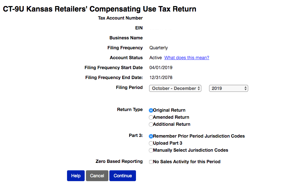This screenshot has height=192, width=287.
Task: Click the CT-9U return page title
Action: 100,9
